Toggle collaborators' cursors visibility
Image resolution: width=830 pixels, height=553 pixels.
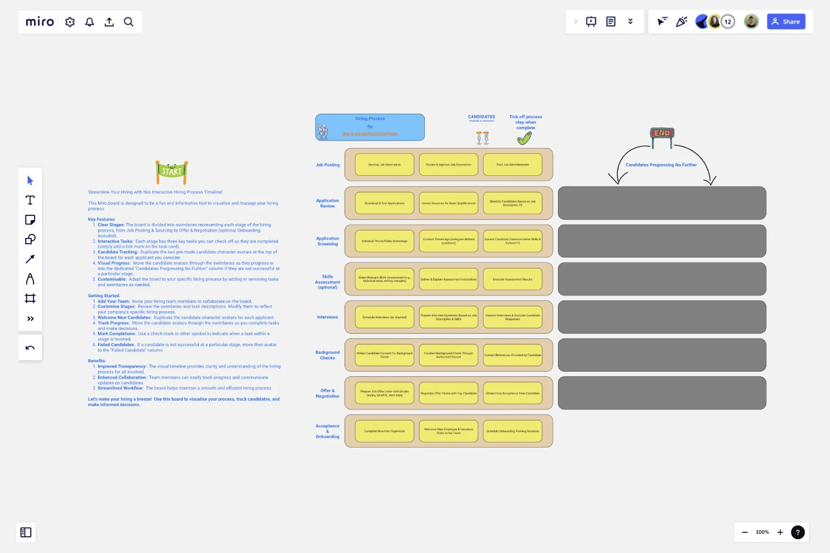tap(662, 21)
